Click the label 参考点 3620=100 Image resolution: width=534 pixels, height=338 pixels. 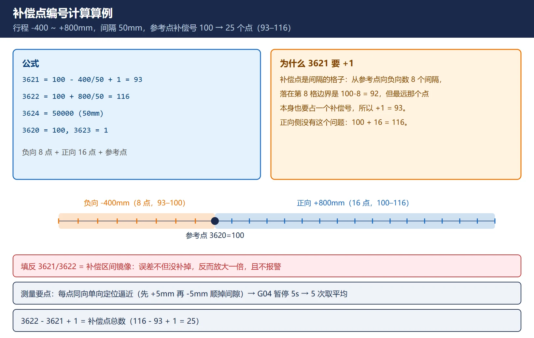click(215, 235)
